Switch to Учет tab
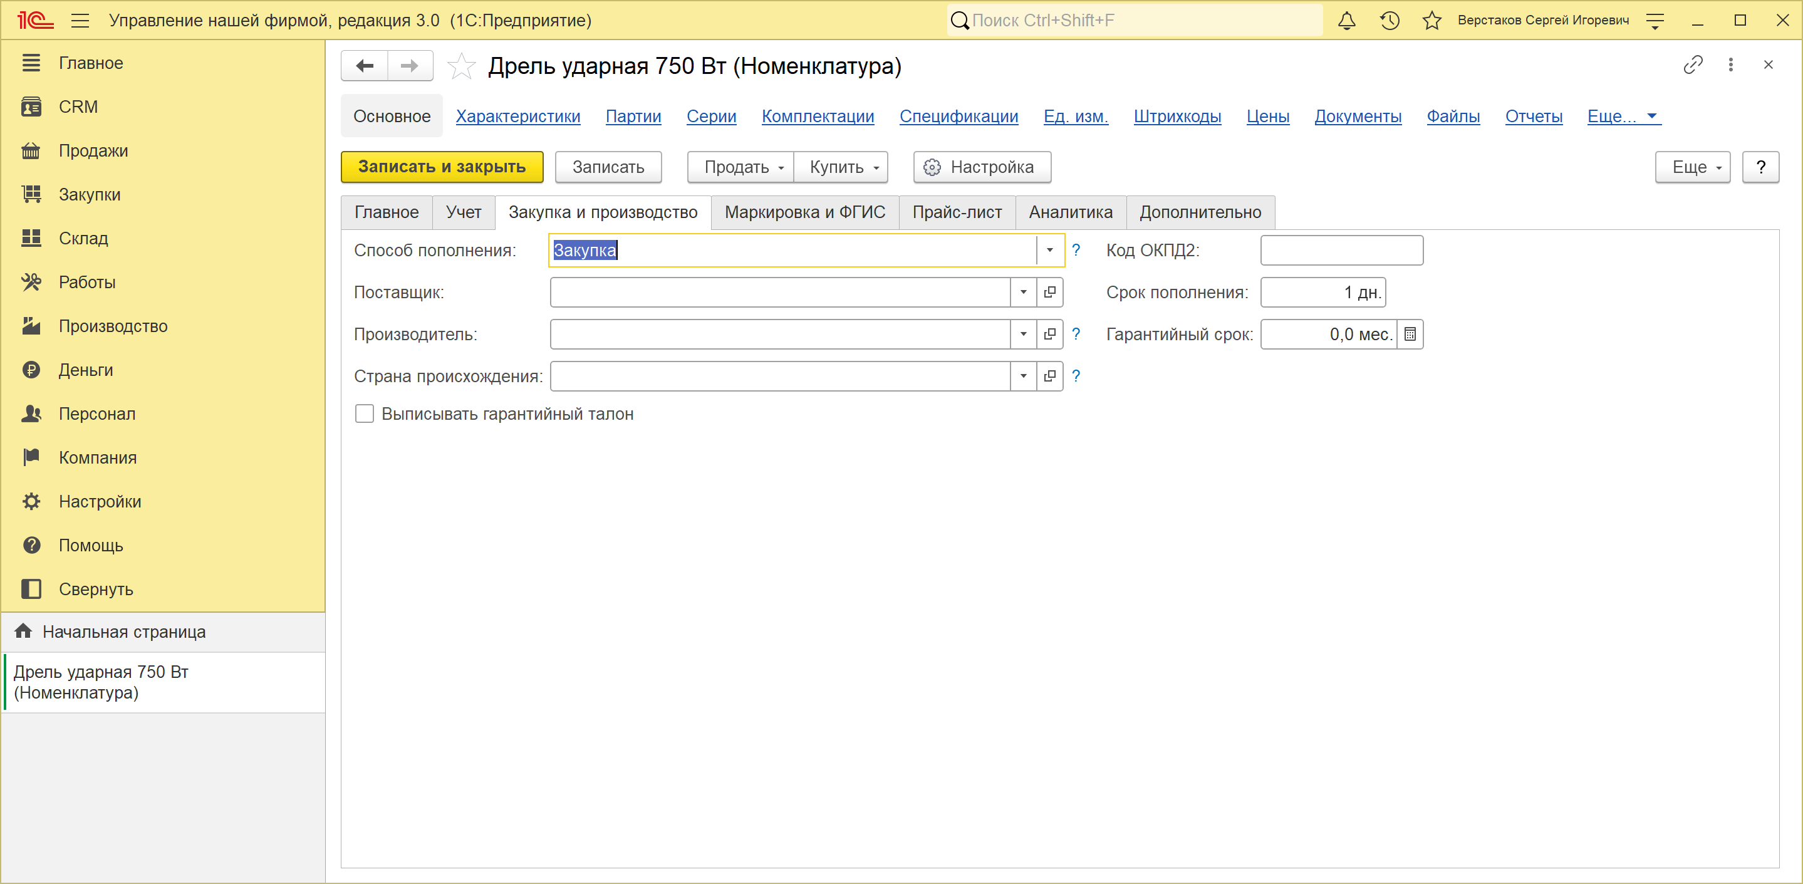 [464, 213]
